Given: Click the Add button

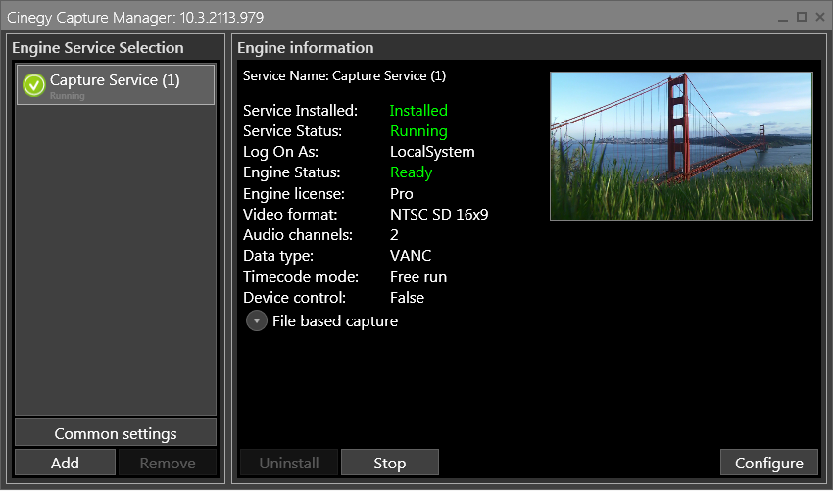Looking at the screenshot, I should click(x=65, y=463).
